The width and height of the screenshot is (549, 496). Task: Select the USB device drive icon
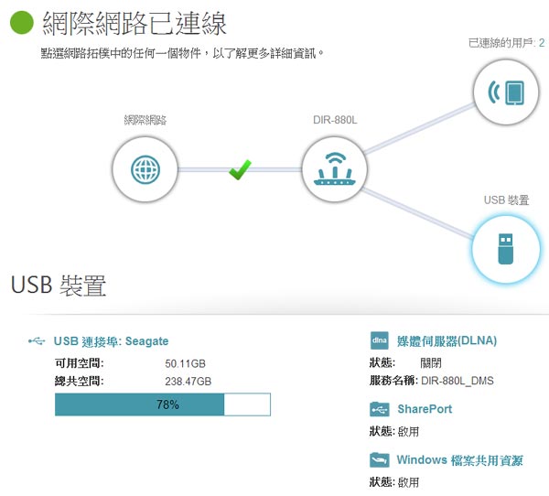tap(504, 248)
